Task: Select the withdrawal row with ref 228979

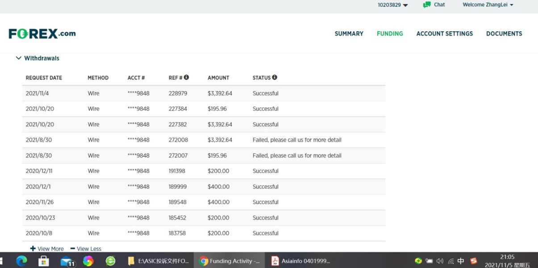Action: pos(204,93)
